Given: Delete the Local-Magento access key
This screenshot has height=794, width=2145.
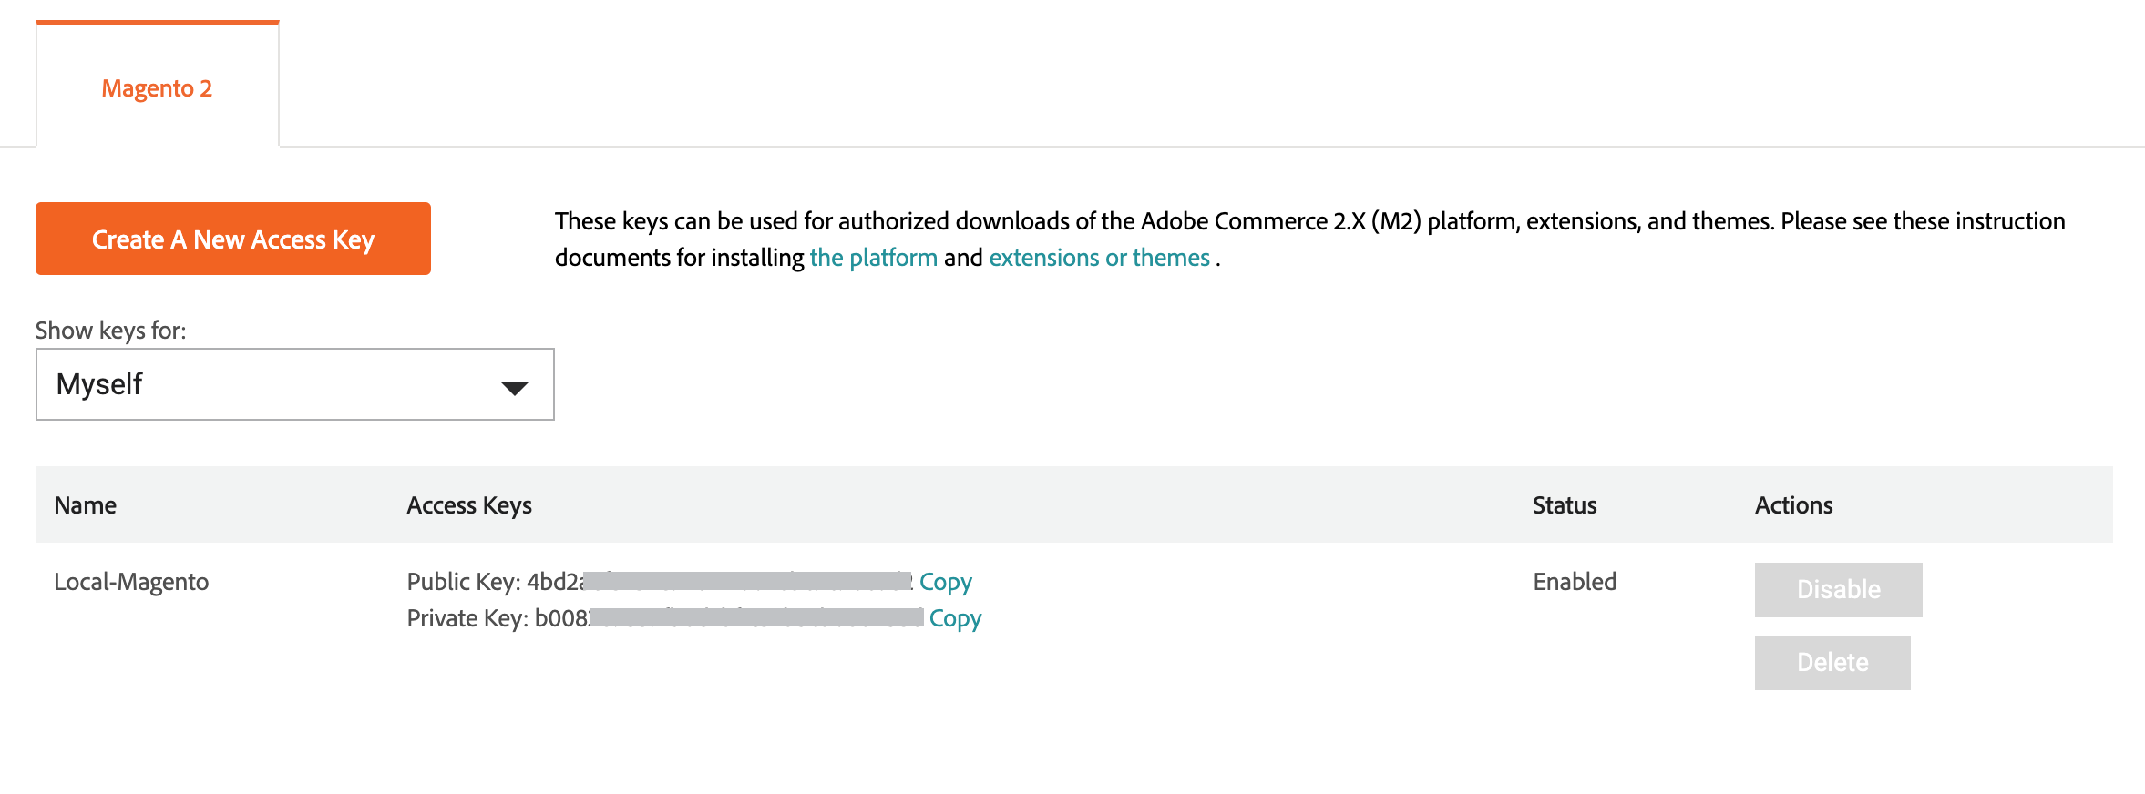Looking at the screenshot, I should [1832, 663].
